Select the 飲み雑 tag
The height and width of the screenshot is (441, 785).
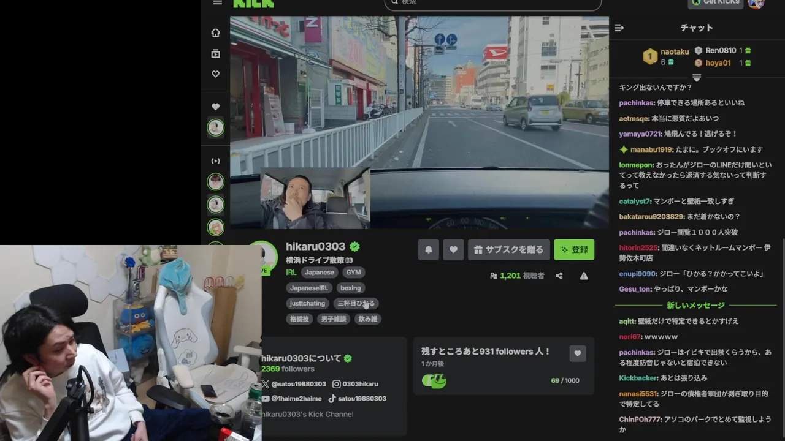tap(367, 319)
